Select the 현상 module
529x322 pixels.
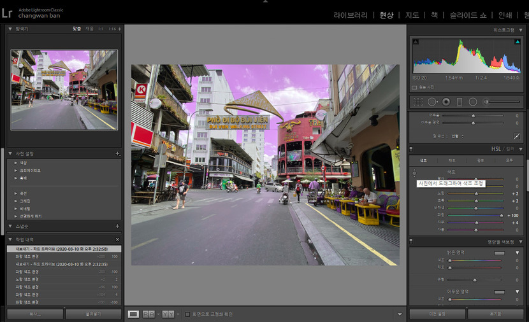(x=386, y=15)
